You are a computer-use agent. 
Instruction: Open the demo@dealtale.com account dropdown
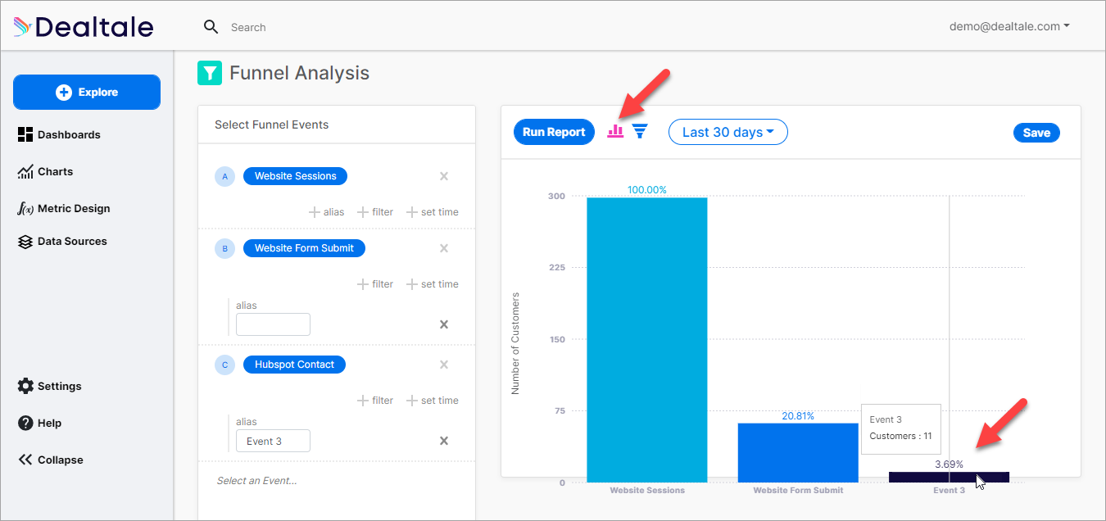click(x=1009, y=26)
